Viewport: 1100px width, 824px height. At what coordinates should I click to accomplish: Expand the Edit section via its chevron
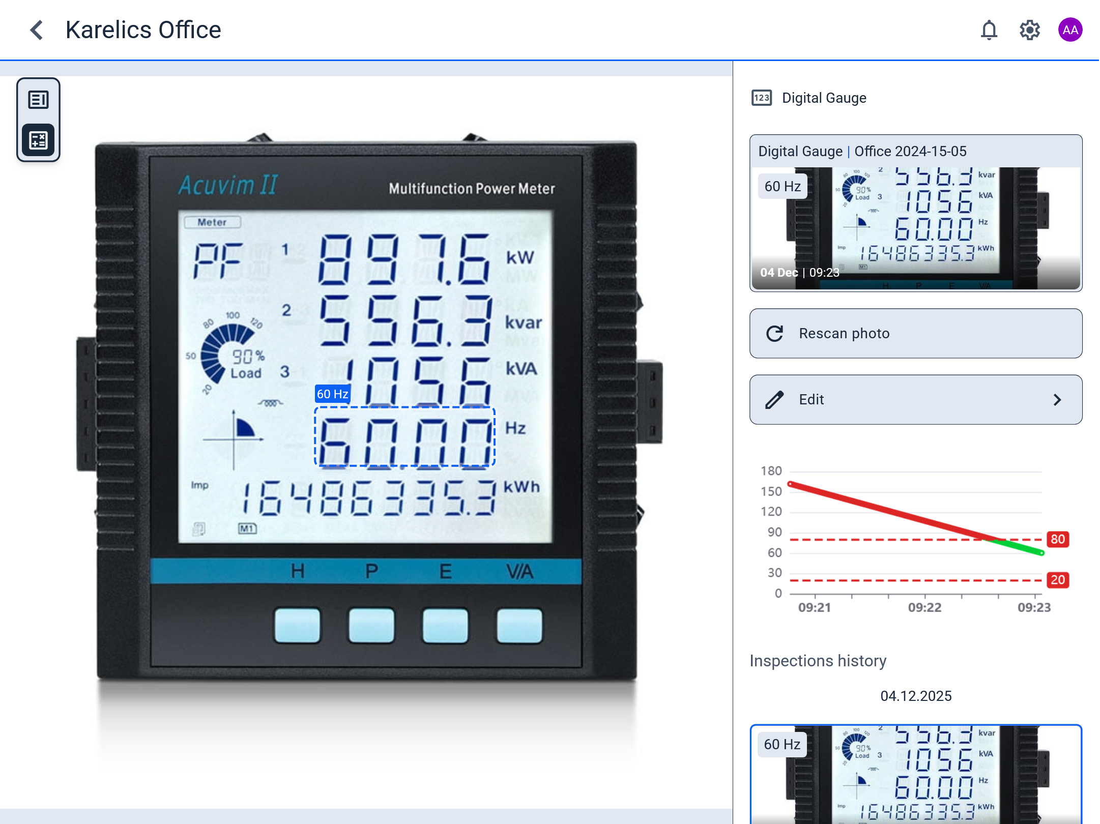[1058, 400]
